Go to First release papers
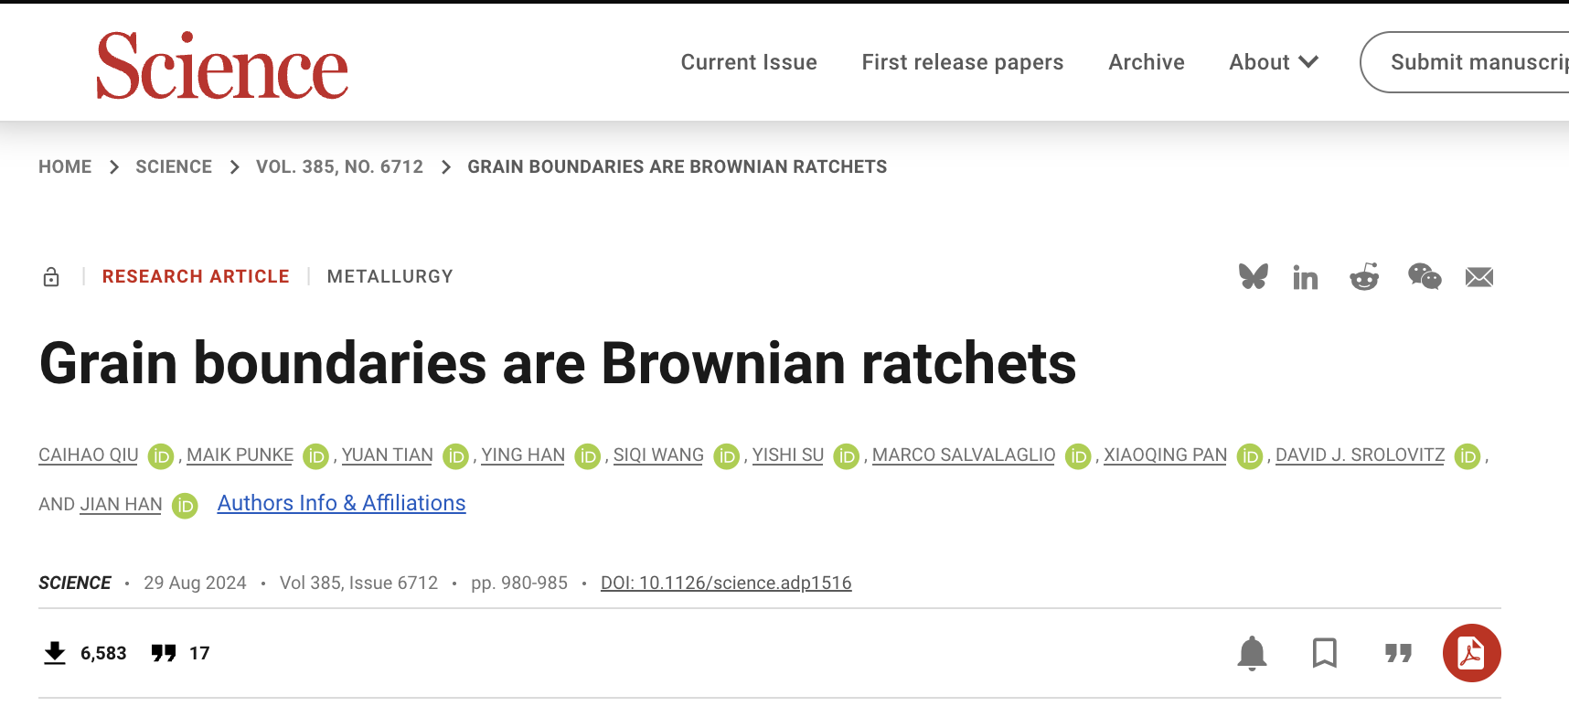The width and height of the screenshot is (1569, 728). pos(962,62)
